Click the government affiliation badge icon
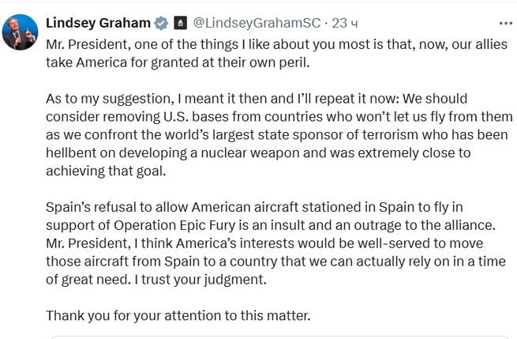 click(x=180, y=22)
